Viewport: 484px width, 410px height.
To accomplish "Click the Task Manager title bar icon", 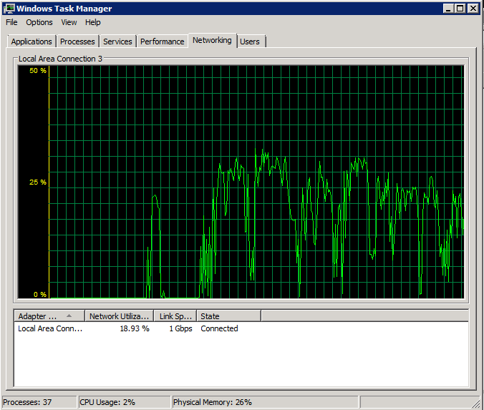I will coord(9,9).
